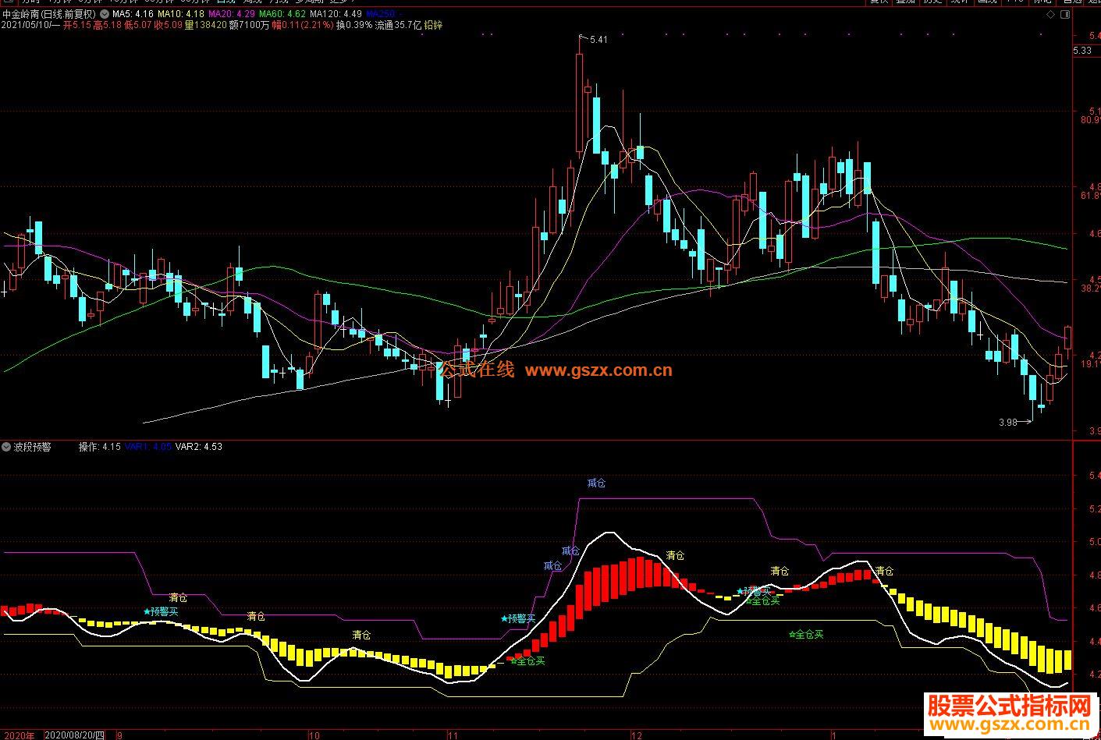This screenshot has width=1101, height=740.
Task: Click the stock title 中金岭南(日线.前复权)
Action: [49, 14]
